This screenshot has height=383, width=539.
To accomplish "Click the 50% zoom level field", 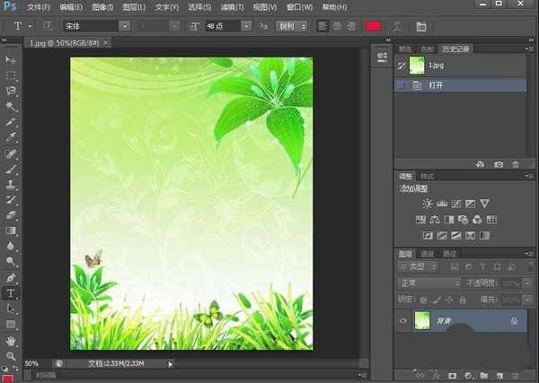I will 31,363.
